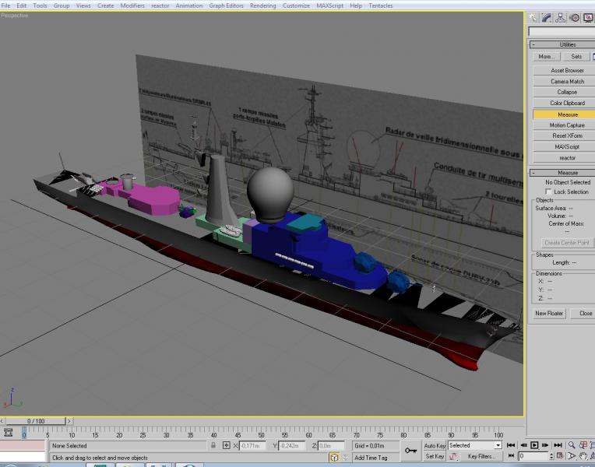Click Go to Start playback button
Image resolution: width=595 pixels, height=467 pixels.
coord(511,445)
